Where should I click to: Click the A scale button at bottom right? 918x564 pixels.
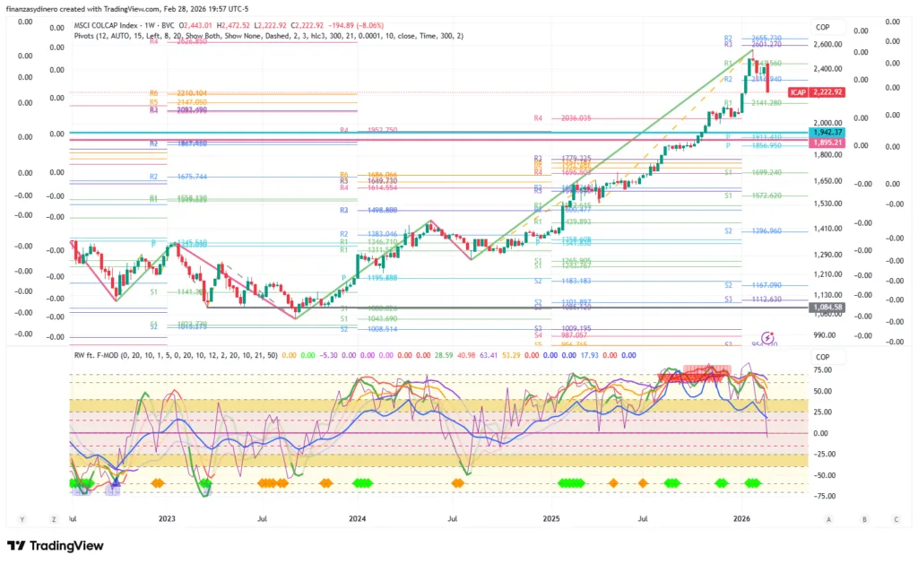[829, 519]
